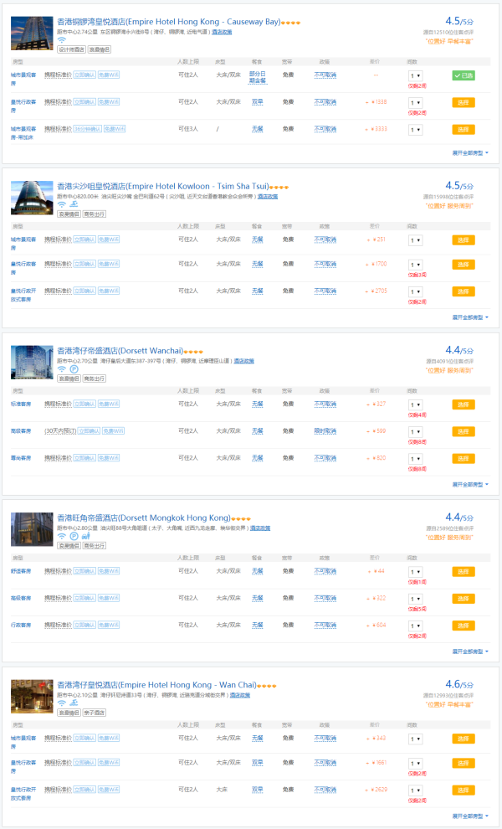Screen dimensions: 502x829
Task: Click swimming pool icon under Empire Hotel Kowloon
Action: click(74, 204)
